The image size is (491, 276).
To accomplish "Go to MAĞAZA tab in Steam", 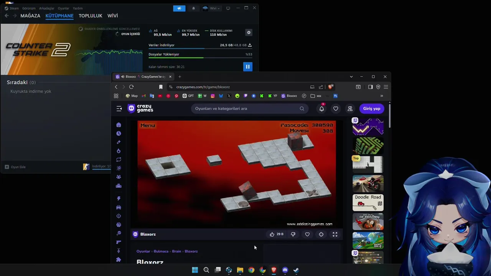I will click(30, 16).
